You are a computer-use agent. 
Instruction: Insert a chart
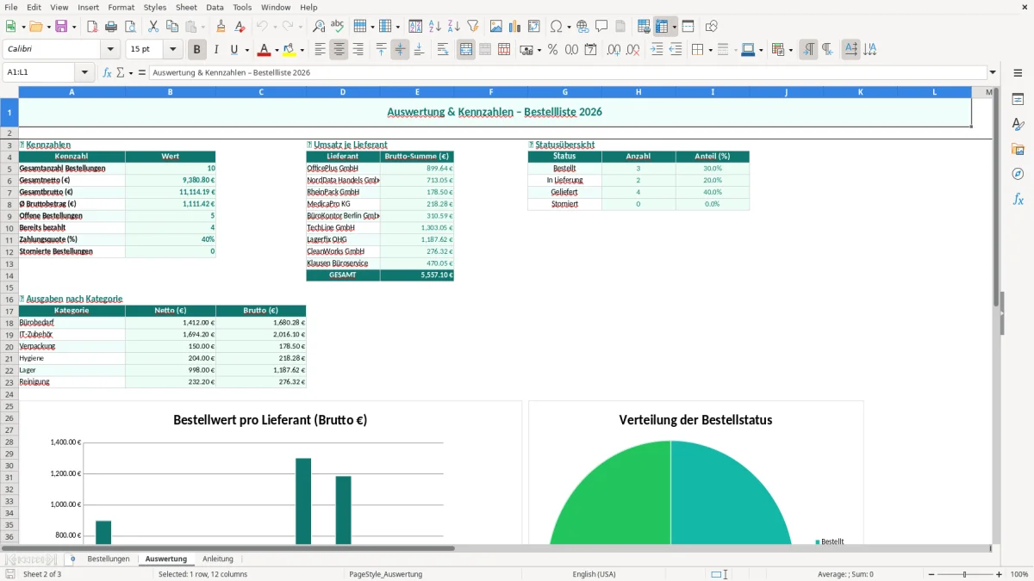tap(515, 27)
